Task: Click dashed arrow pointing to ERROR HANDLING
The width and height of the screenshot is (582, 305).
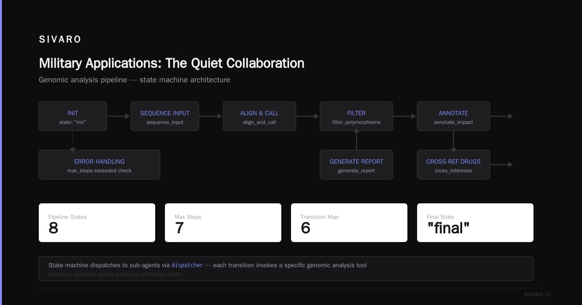Action: (x=73, y=140)
